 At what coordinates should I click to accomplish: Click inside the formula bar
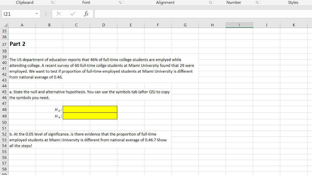[183, 14]
